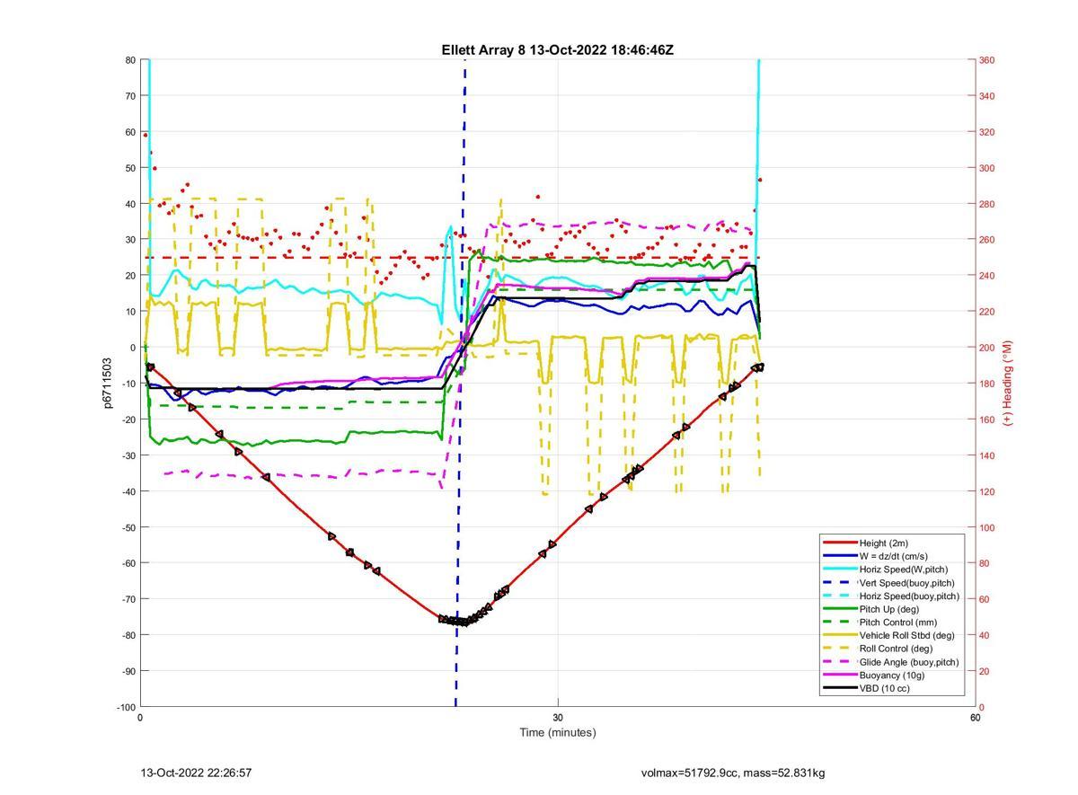Choose the 'Vehicle Roll Stbd (deg)' legend entry

pos(907,635)
